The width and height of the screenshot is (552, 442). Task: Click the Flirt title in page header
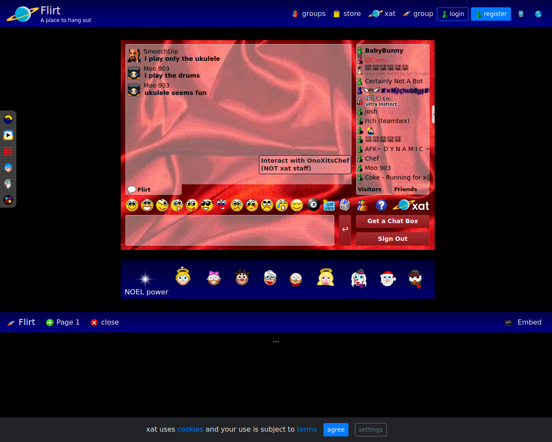pyautogui.click(x=50, y=10)
